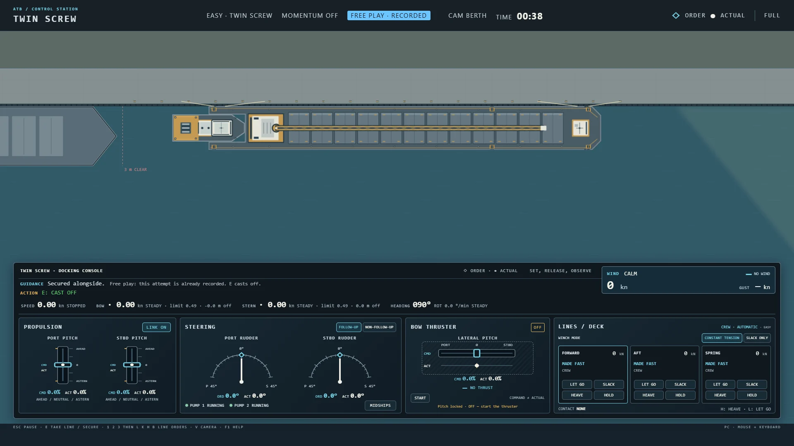Image resolution: width=794 pixels, height=446 pixels.
Task: Click LET GO on the Aft line
Action: (x=648, y=384)
